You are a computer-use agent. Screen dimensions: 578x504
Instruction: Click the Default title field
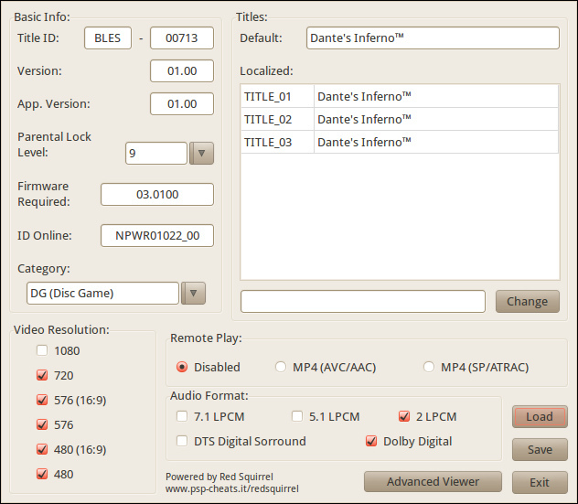[433, 38]
